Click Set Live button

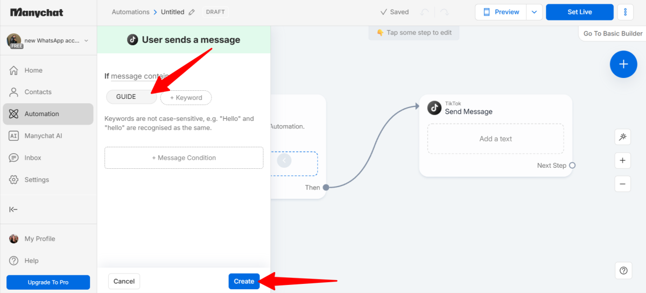click(x=580, y=12)
